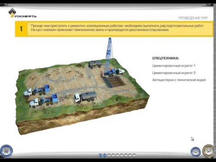The image size is (216, 162).
Task: Click the gray tank trailer near the rig
Action: 95,64
